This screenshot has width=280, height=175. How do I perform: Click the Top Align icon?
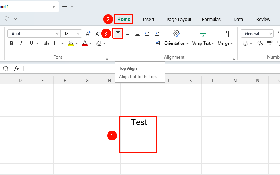pos(118,33)
